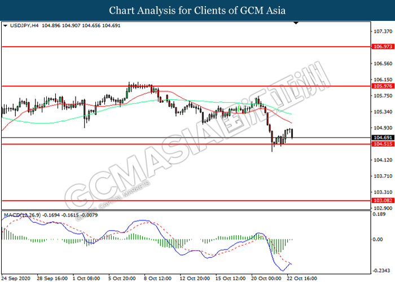Select the 105.976 red price label
Viewport: 395px width, 282px height.
point(383,86)
